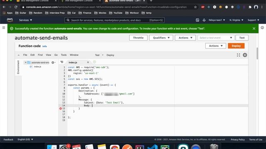Open the View menu in editor
Screen dimensions: 266x149
coord(48,55)
